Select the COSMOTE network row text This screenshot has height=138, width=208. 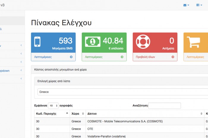point(125,121)
